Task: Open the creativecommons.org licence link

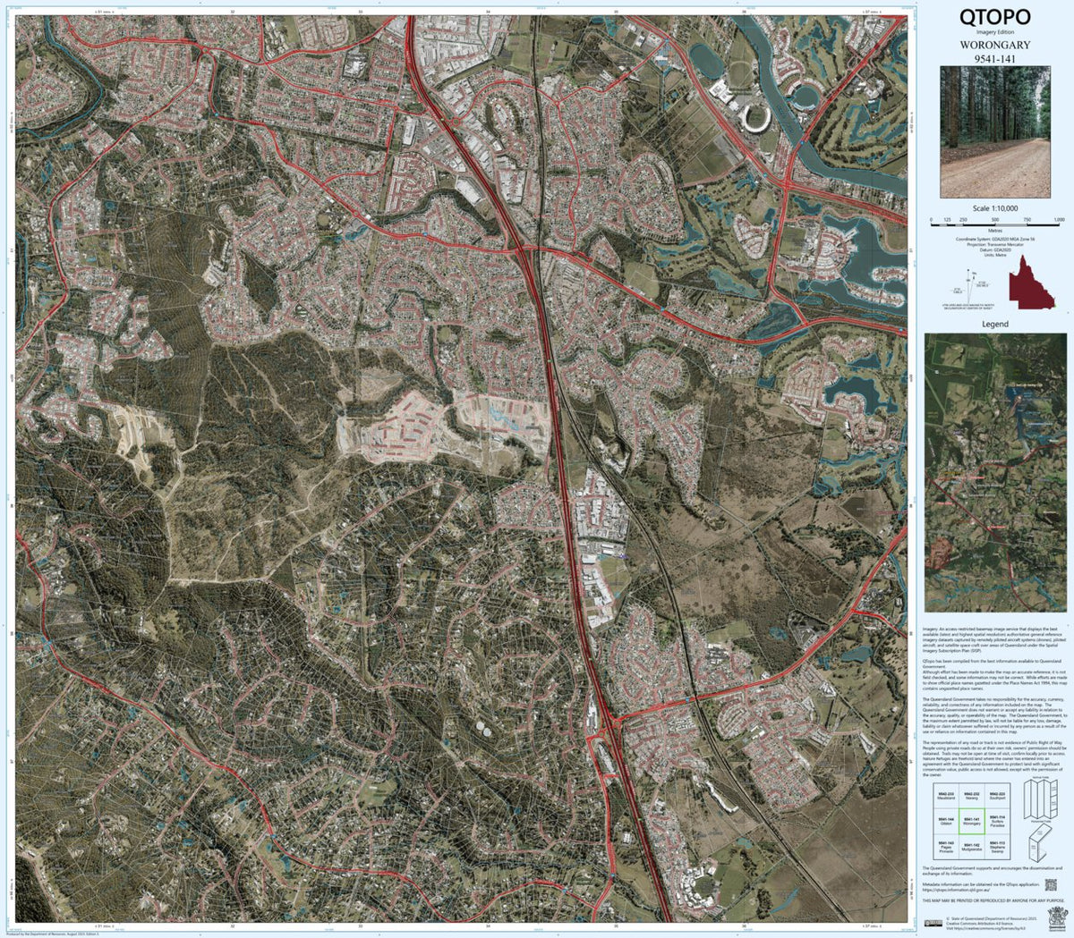Action: click(x=984, y=928)
